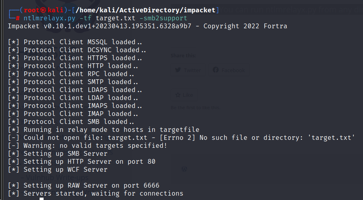Image resolution: width=363 pixels, height=200 pixels.
Task: Click the working directory path in the prompt
Action: pos(146,10)
